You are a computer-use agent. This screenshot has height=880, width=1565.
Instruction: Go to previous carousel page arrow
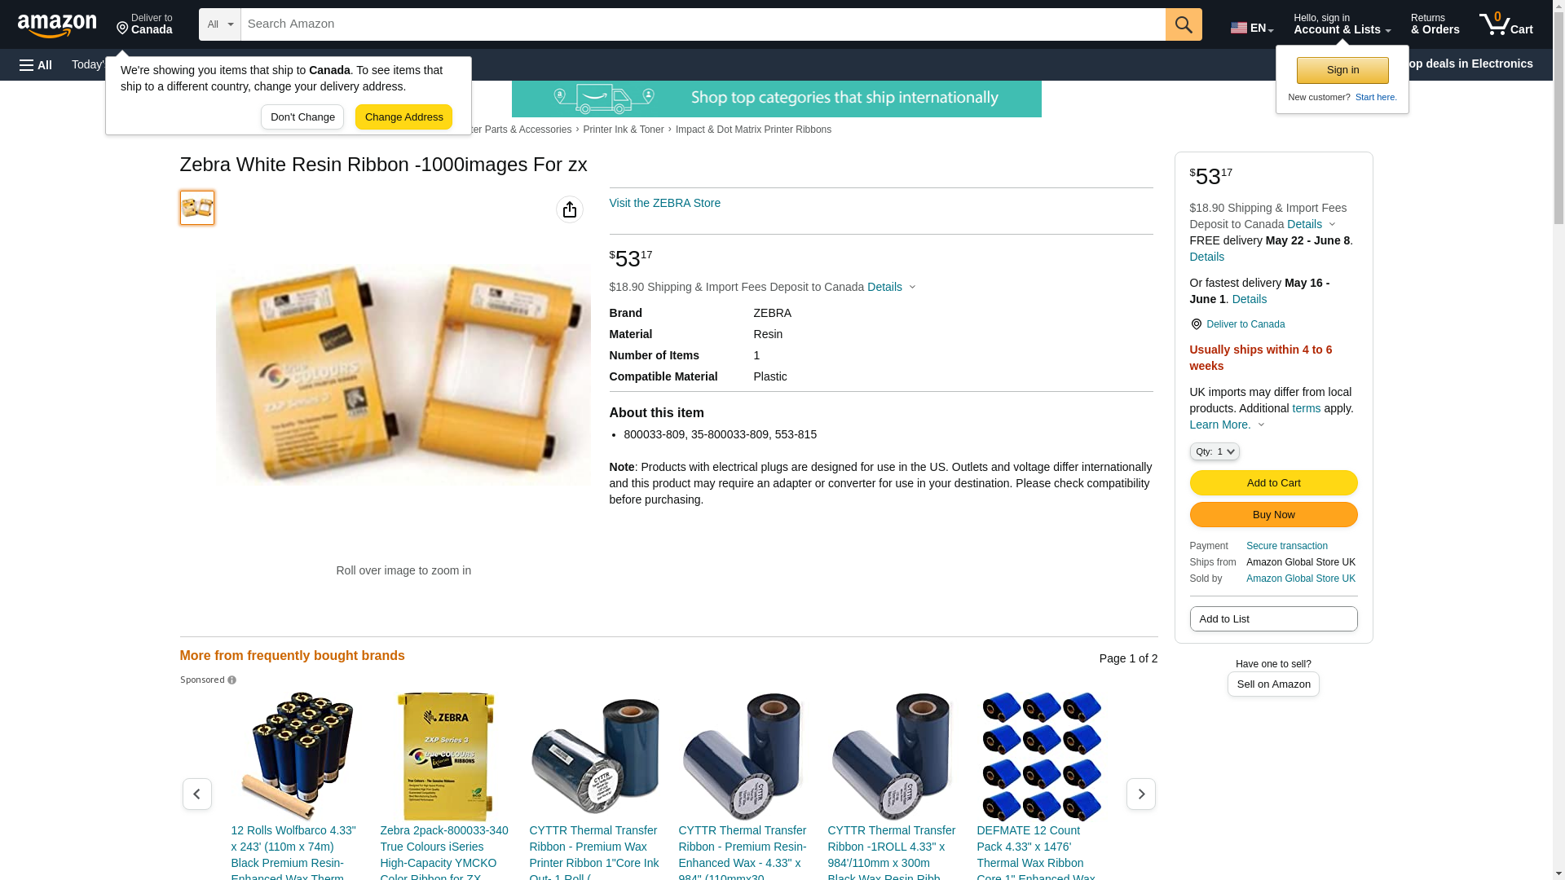pyautogui.click(x=197, y=794)
